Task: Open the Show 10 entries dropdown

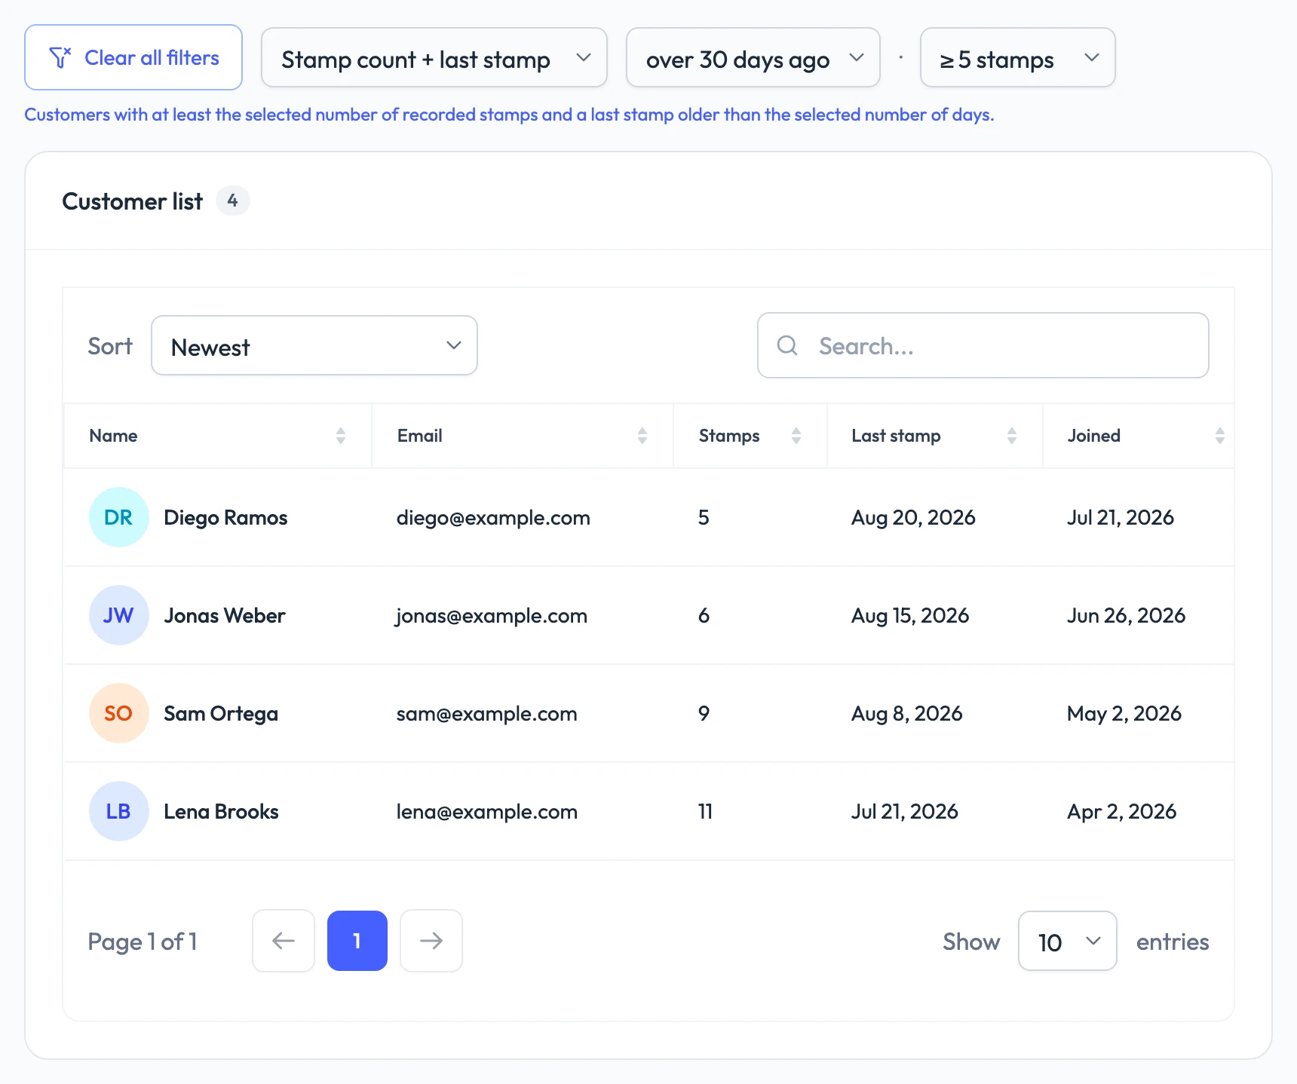Action: click(x=1068, y=941)
